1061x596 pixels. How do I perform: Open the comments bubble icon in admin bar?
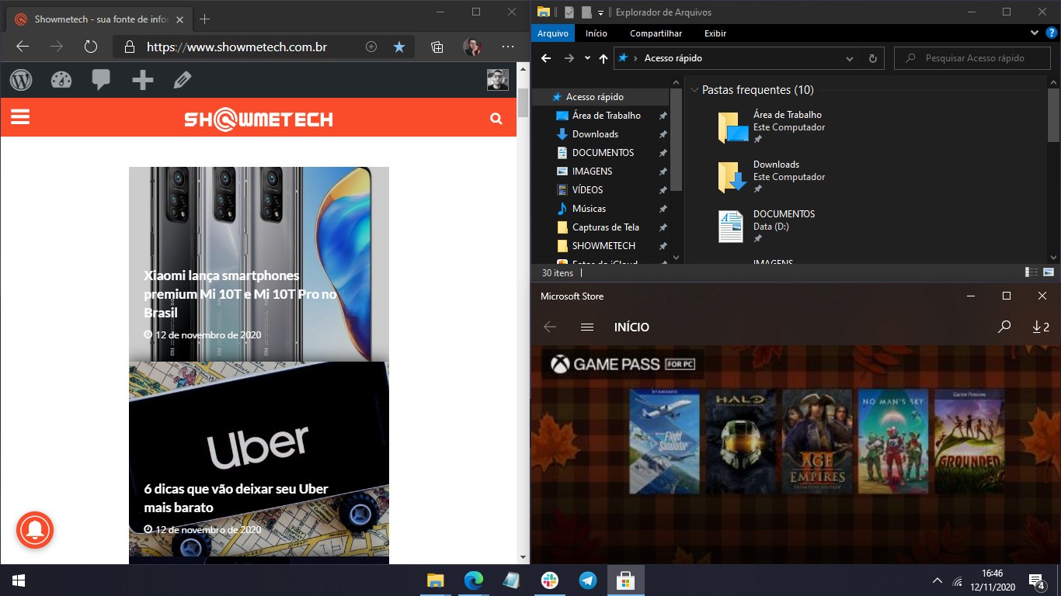coord(101,79)
